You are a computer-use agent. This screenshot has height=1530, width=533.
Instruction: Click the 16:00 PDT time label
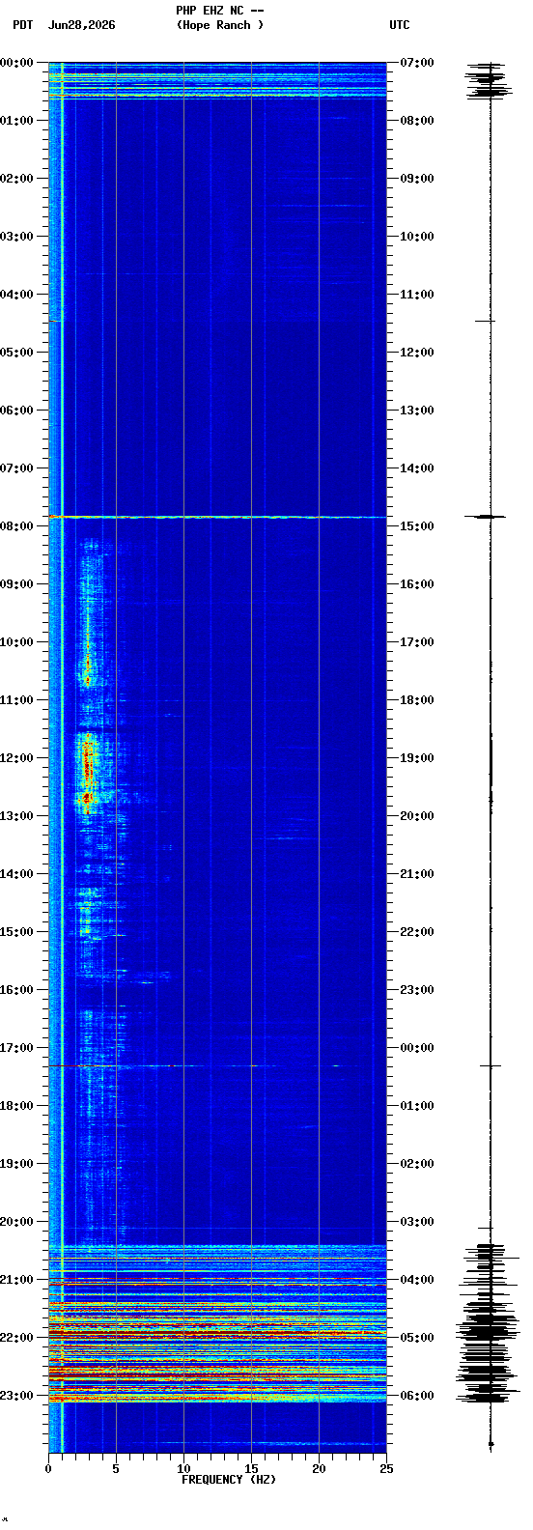(16, 989)
